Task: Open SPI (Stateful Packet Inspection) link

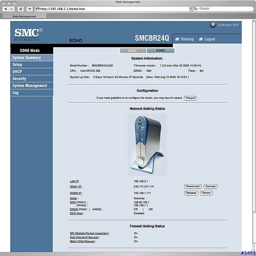Action: click(x=89, y=234)
